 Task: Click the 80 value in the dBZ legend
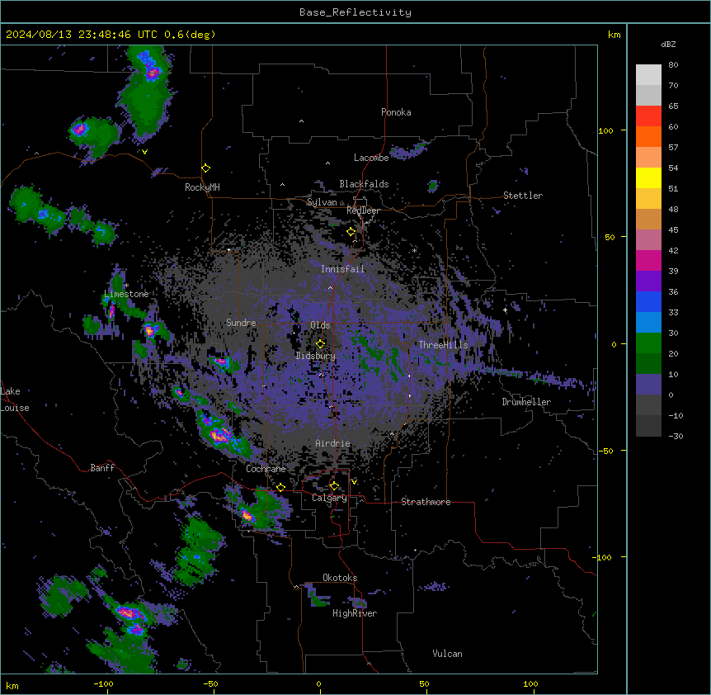pyautogui.click(x=673, y=65)
